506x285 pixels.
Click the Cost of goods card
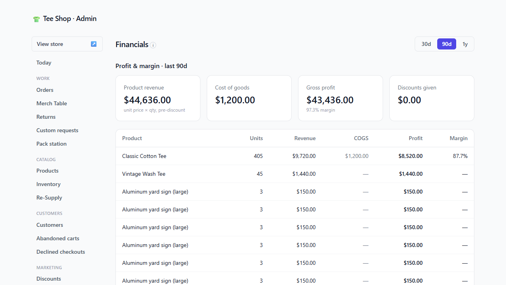pyautogui.click(x=249, y=98)
